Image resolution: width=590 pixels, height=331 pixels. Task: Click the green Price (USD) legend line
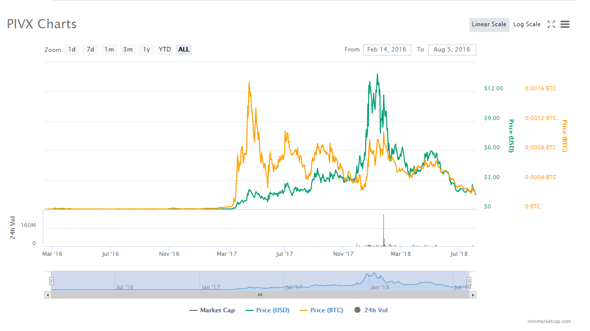click(249, 310)
